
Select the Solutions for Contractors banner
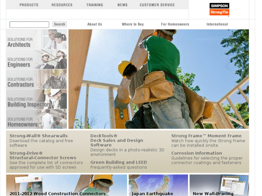coord(36,79)
